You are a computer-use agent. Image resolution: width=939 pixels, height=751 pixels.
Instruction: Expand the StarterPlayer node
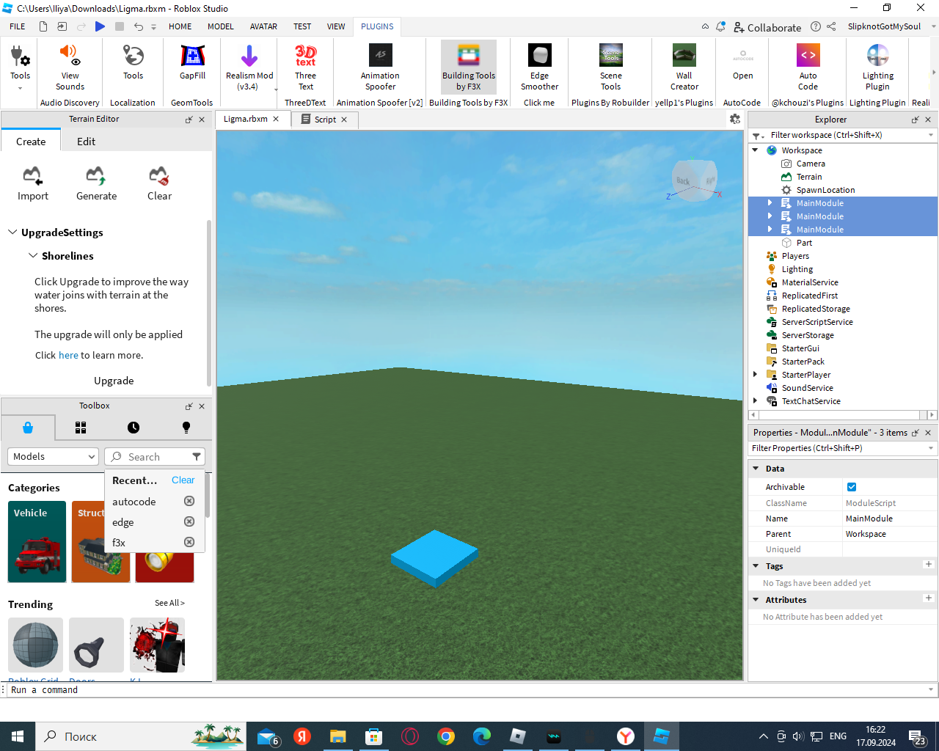click(x=755, y=374)
